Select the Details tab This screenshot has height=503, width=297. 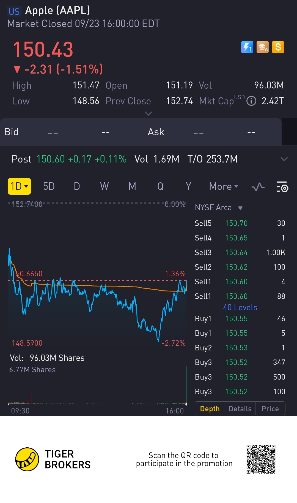(240, 409)
